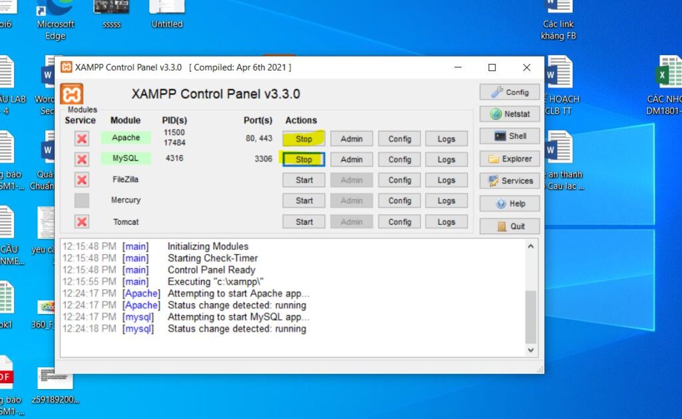Click the Mercury service checkbox
This screenshot has height=419, width=682.
[x=82, y=201]
